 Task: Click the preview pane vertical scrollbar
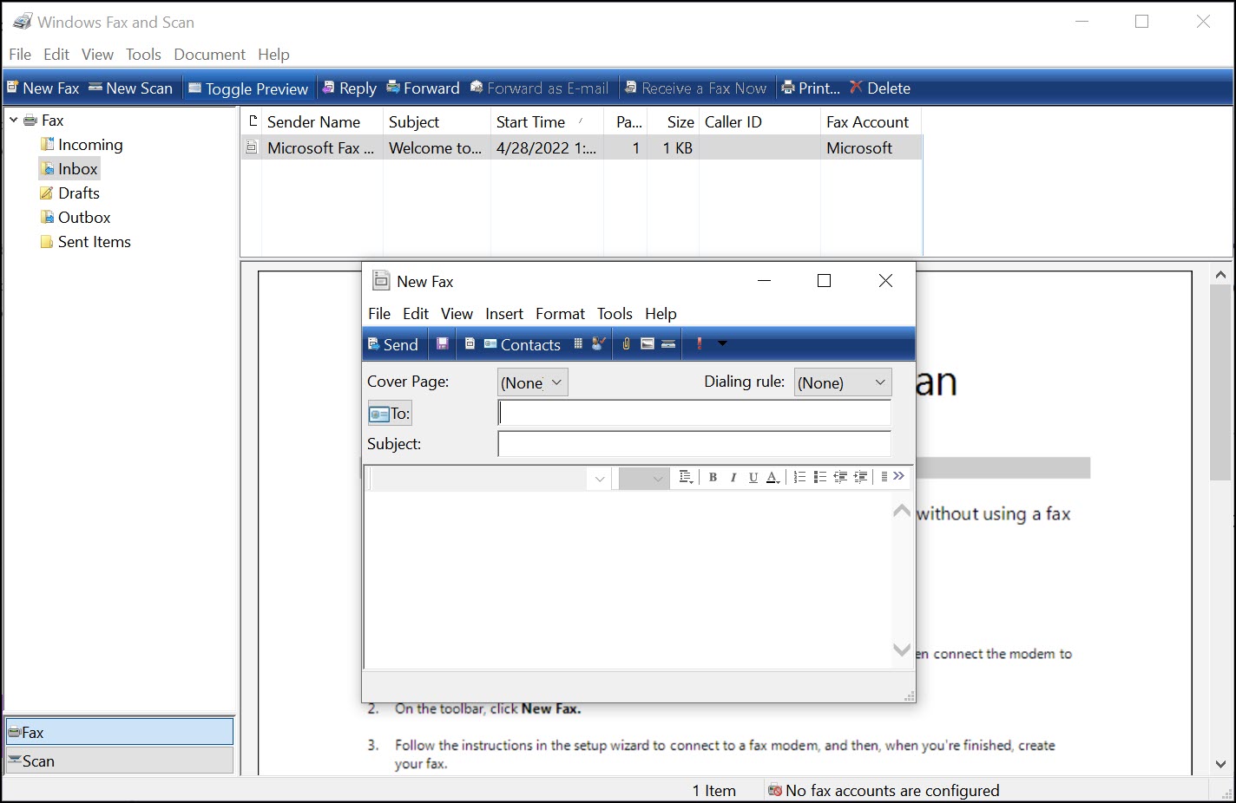(1220, 382)
